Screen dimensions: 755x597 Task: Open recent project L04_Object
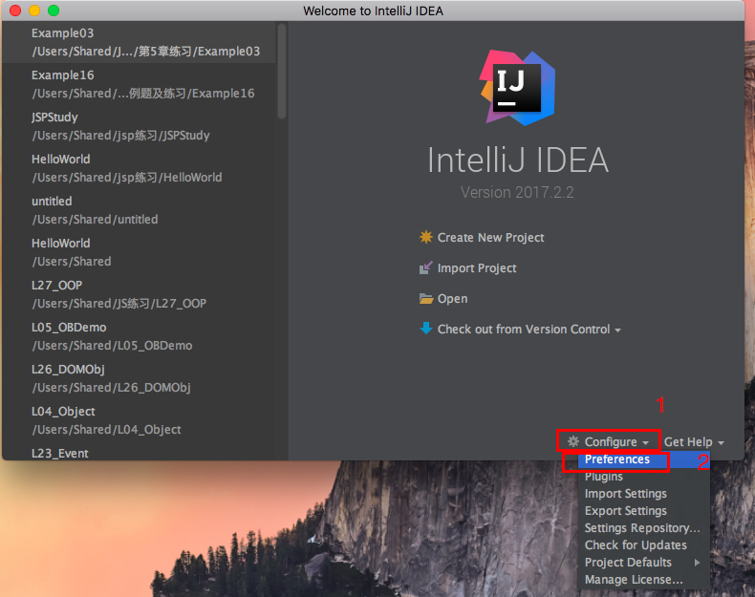point(139,421)
